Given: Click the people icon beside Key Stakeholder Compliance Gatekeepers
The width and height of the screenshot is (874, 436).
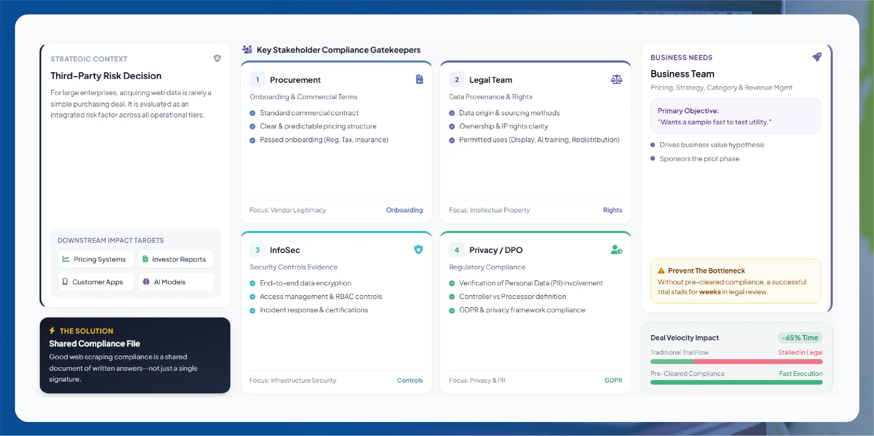Looking at the screenshot, I should point(247,50).
